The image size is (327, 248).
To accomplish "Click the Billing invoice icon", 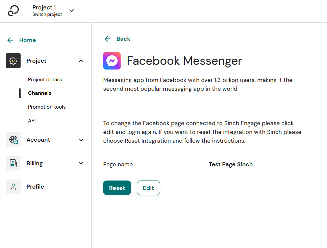I will pos(13,163).
